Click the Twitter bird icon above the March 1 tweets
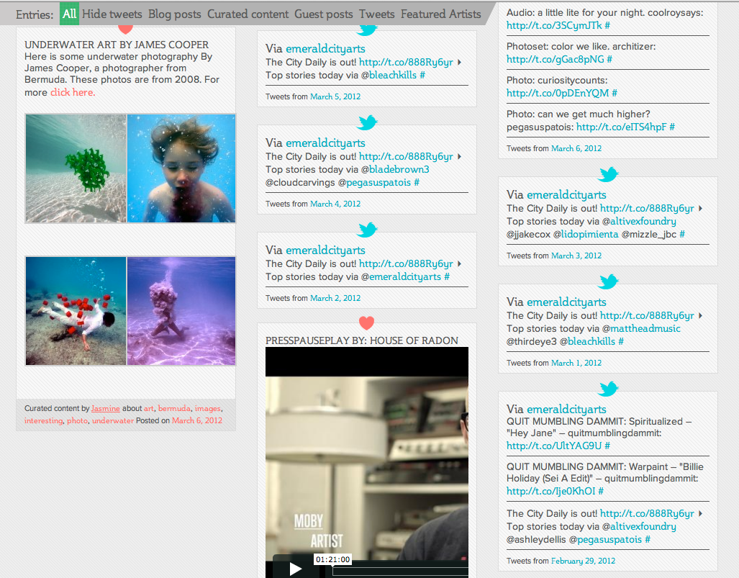 [609, 281]
